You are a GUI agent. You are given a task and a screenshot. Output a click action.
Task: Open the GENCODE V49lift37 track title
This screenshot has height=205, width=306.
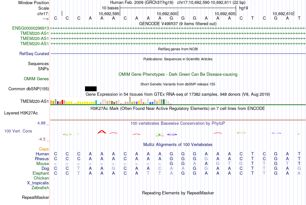click(177, 24)
